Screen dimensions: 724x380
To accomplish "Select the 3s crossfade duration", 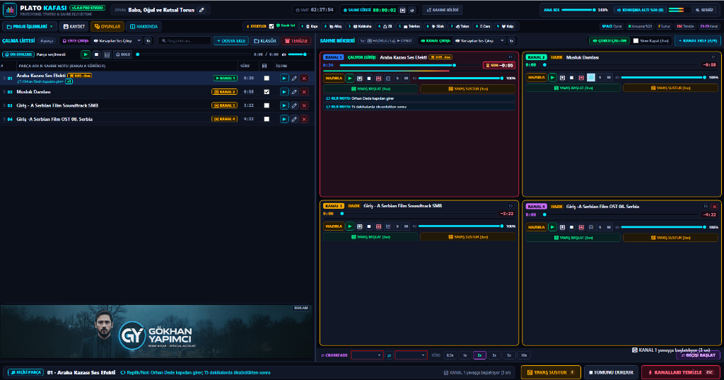I will coord(494,355).
